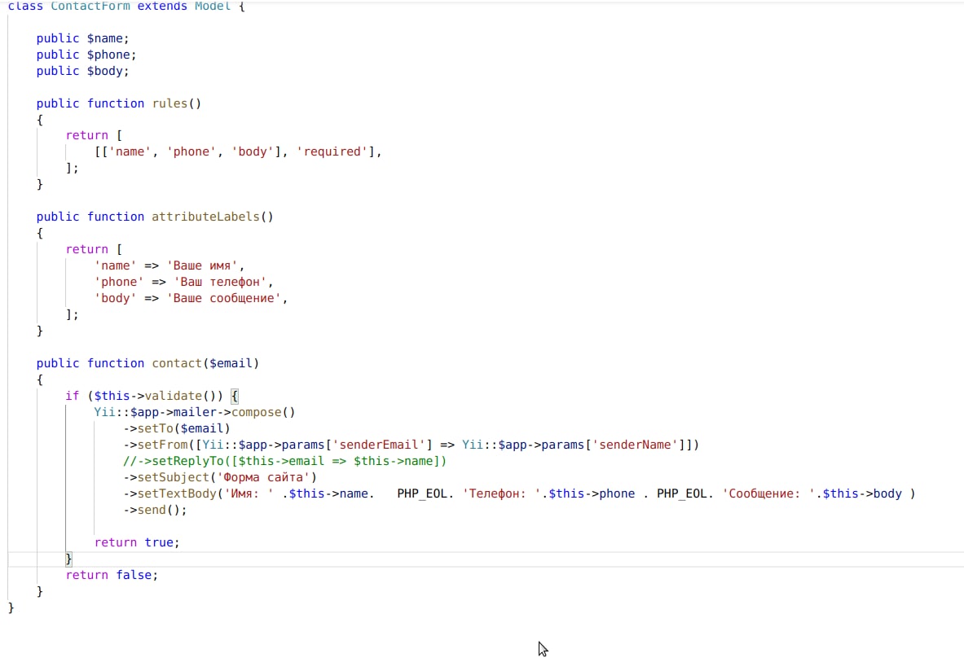This screenshot has width=964, height=658.
Task: Click the 'Ваше имя' label string
Action: [x=202, y=265]
